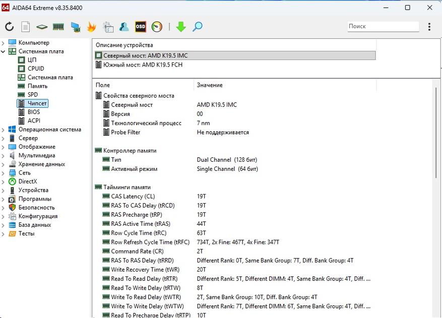Collapse the Системная плата parent node

coord(3,51)
